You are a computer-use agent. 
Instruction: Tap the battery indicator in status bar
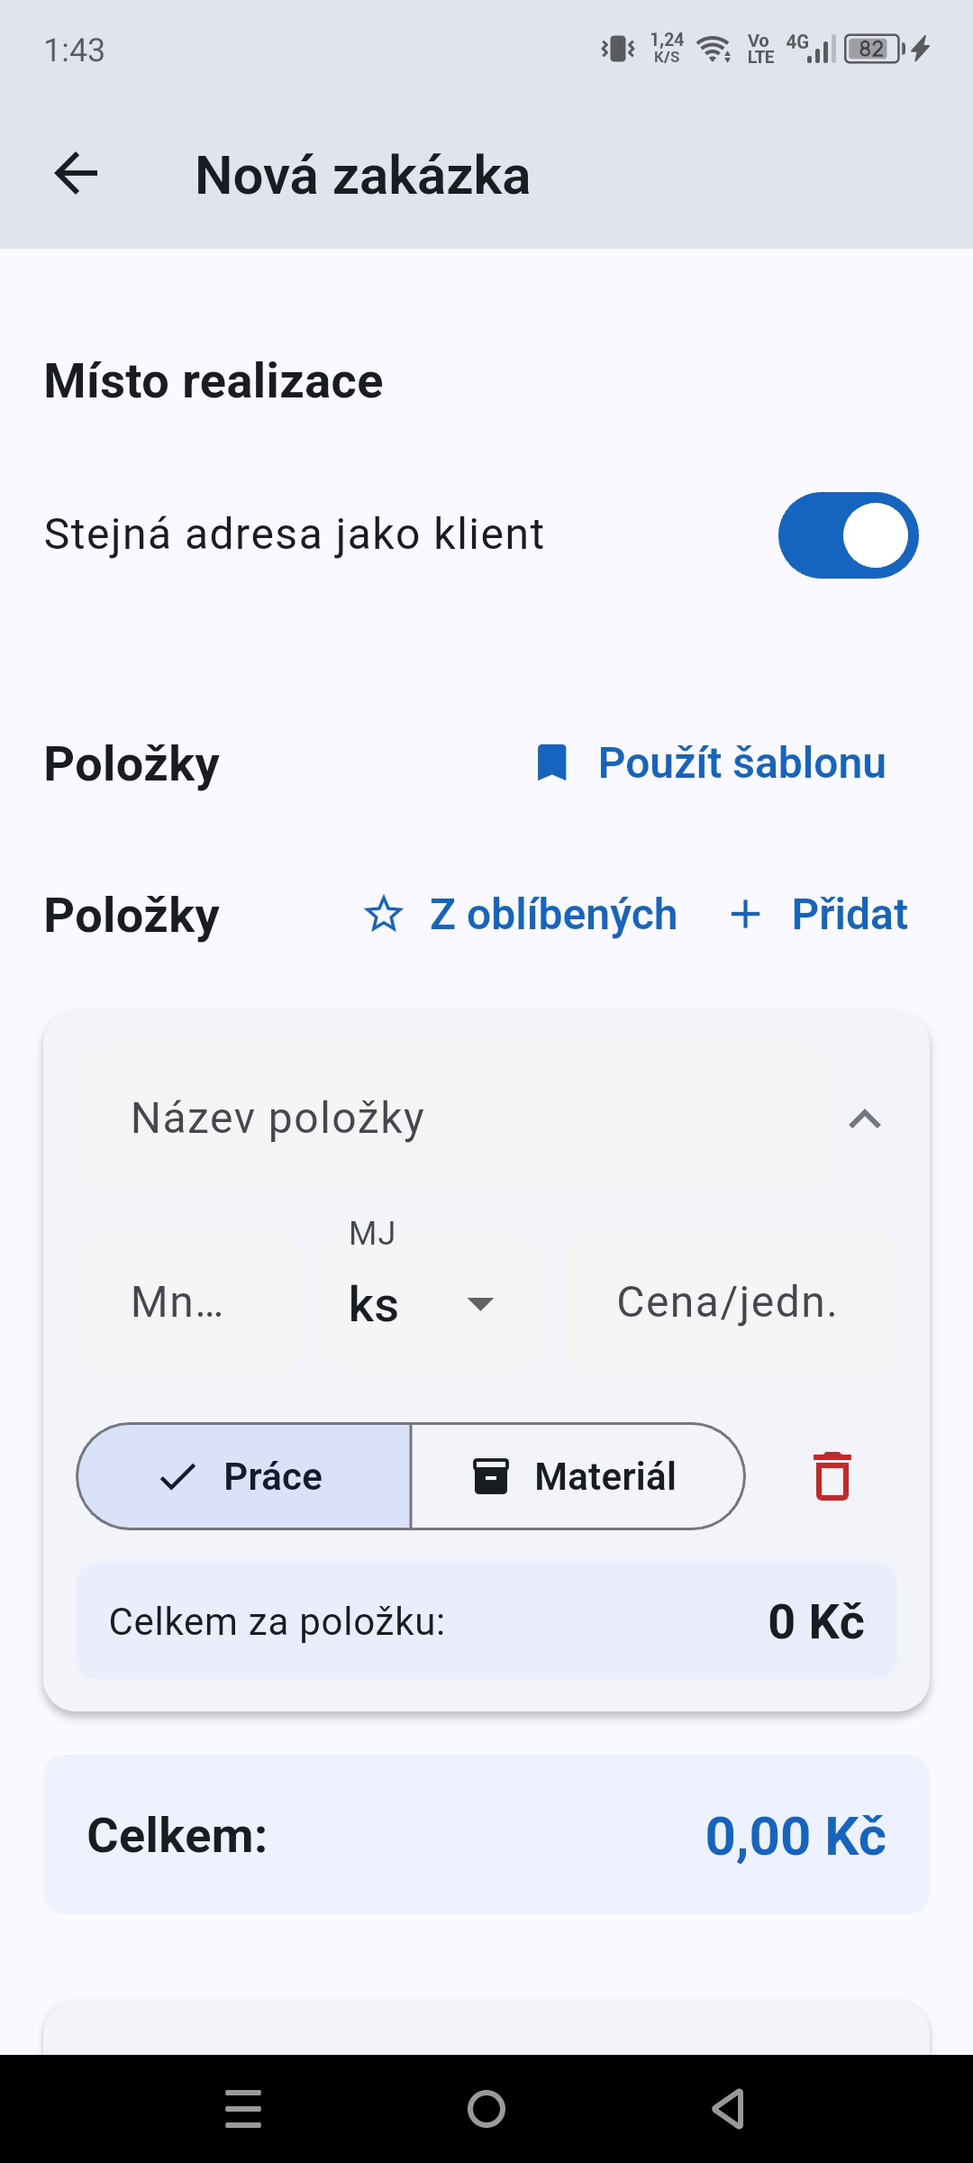tap(874, 50)
